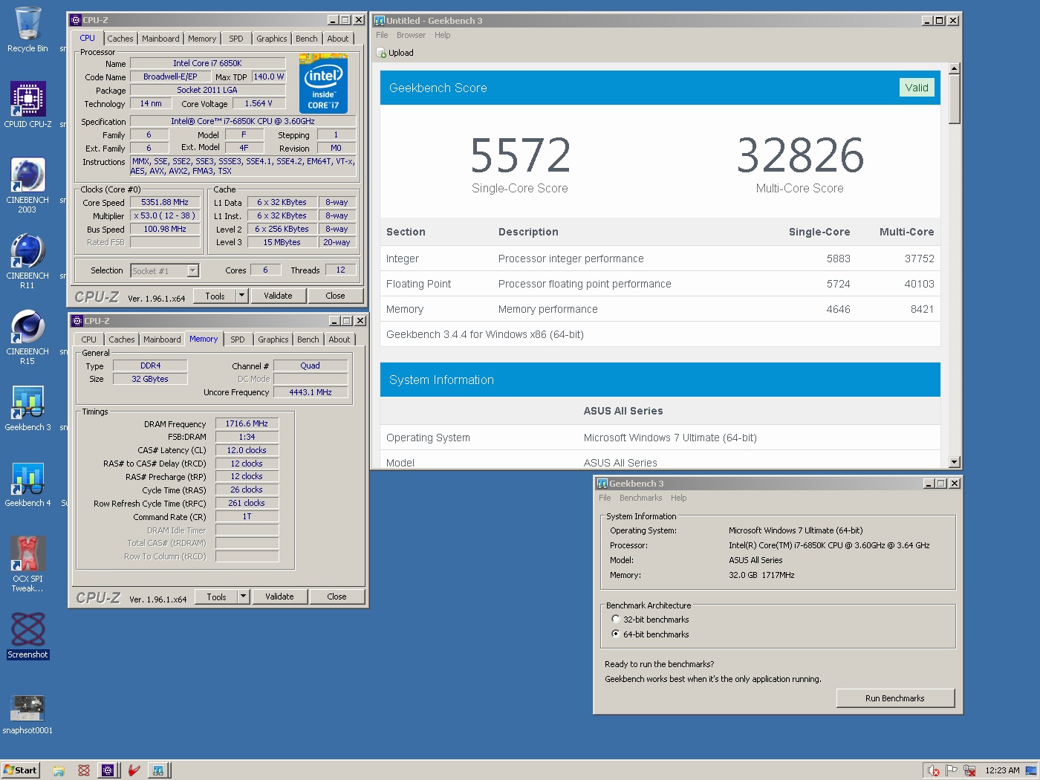Select the Screenshot desktop icon

pos(27,635)
